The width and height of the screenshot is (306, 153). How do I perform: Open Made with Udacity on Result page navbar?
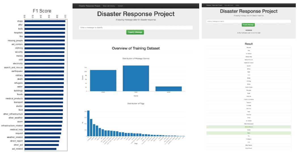[x=228, y=5]
